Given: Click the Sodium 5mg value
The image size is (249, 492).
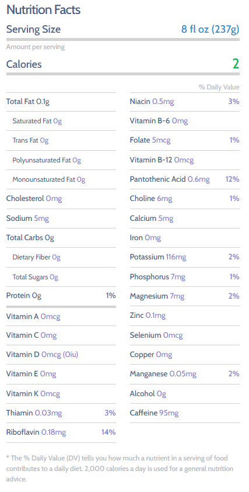Looking at the screenshot, I should 41,218.
